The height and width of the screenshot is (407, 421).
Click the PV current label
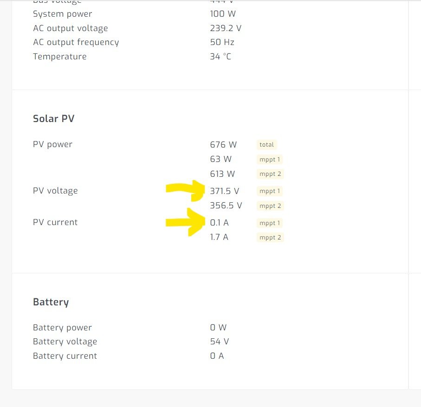point(55,222)
